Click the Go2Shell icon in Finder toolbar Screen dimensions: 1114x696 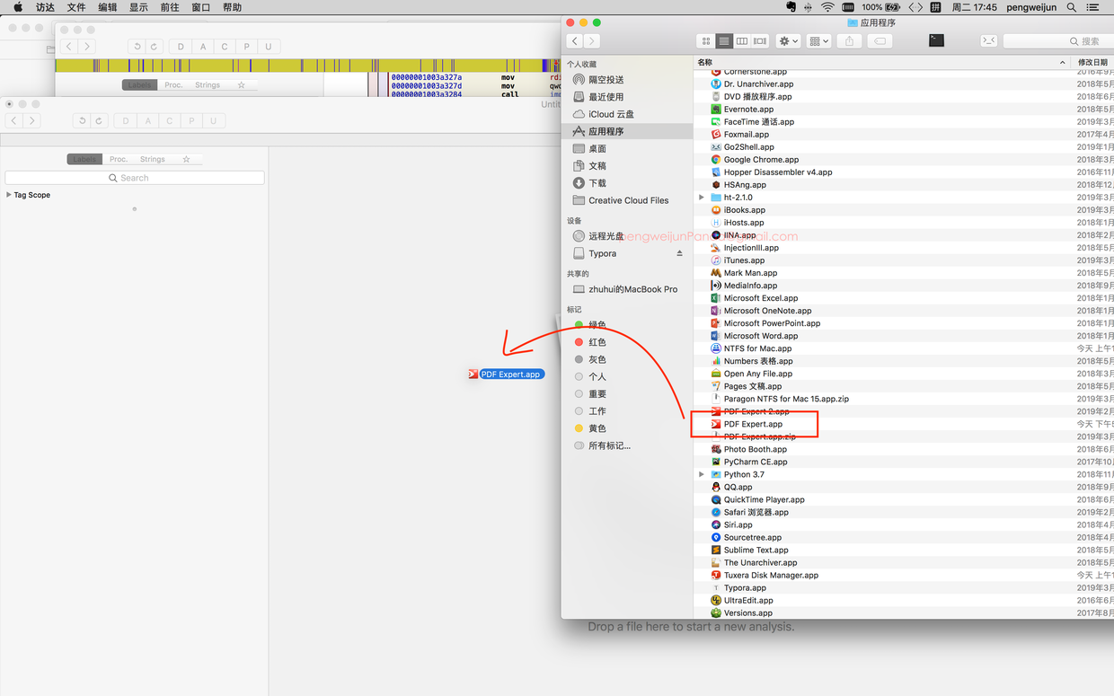pos(988,40)
